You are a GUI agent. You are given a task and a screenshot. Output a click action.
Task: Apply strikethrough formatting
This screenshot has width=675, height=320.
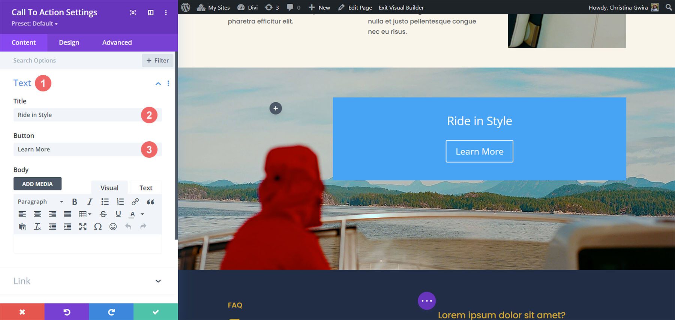(x=103, y=214)
